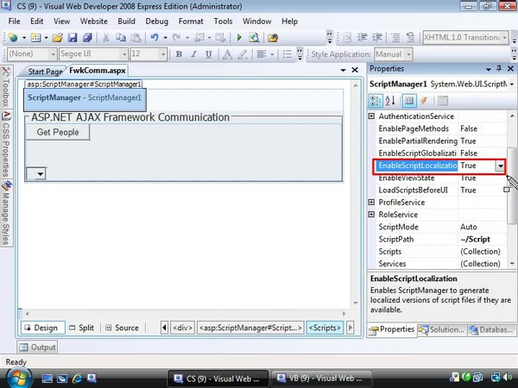
Task: Open the CSS Properties side tab
Action: point(6,145)
